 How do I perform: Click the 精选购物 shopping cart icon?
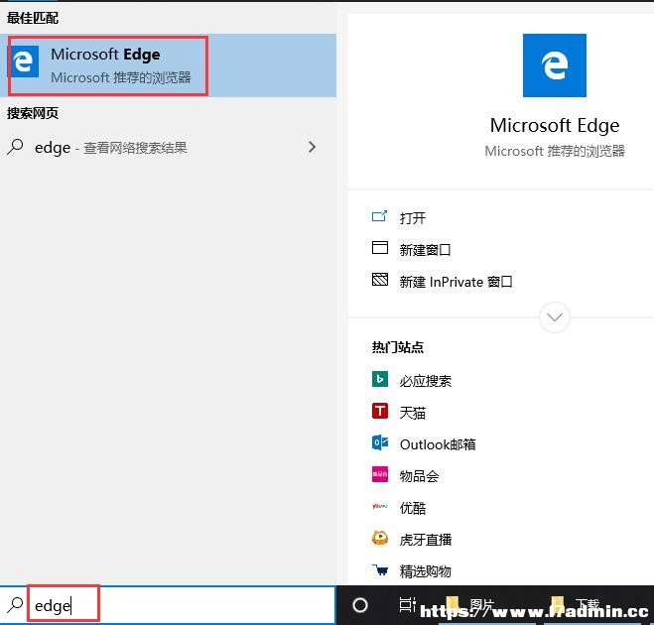tap(379, 569)
